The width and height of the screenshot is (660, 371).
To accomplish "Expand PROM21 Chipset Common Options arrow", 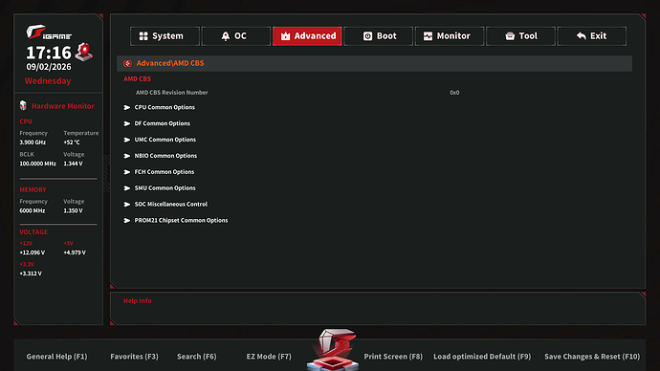I will coord(126,221).
